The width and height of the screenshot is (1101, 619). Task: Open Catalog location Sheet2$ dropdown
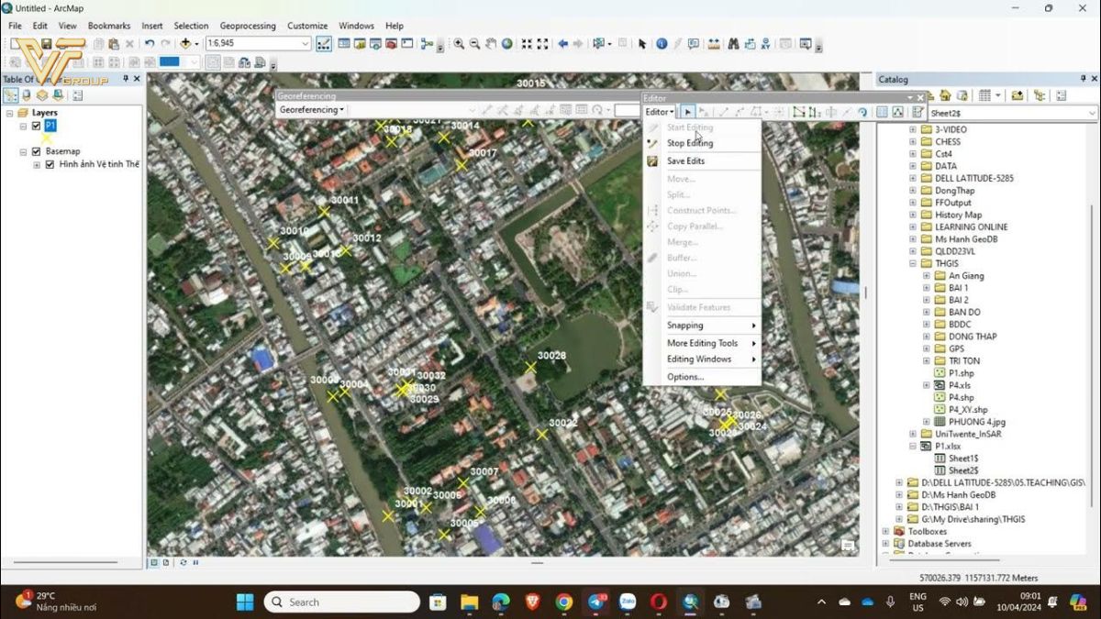[x=1092, y=113]
